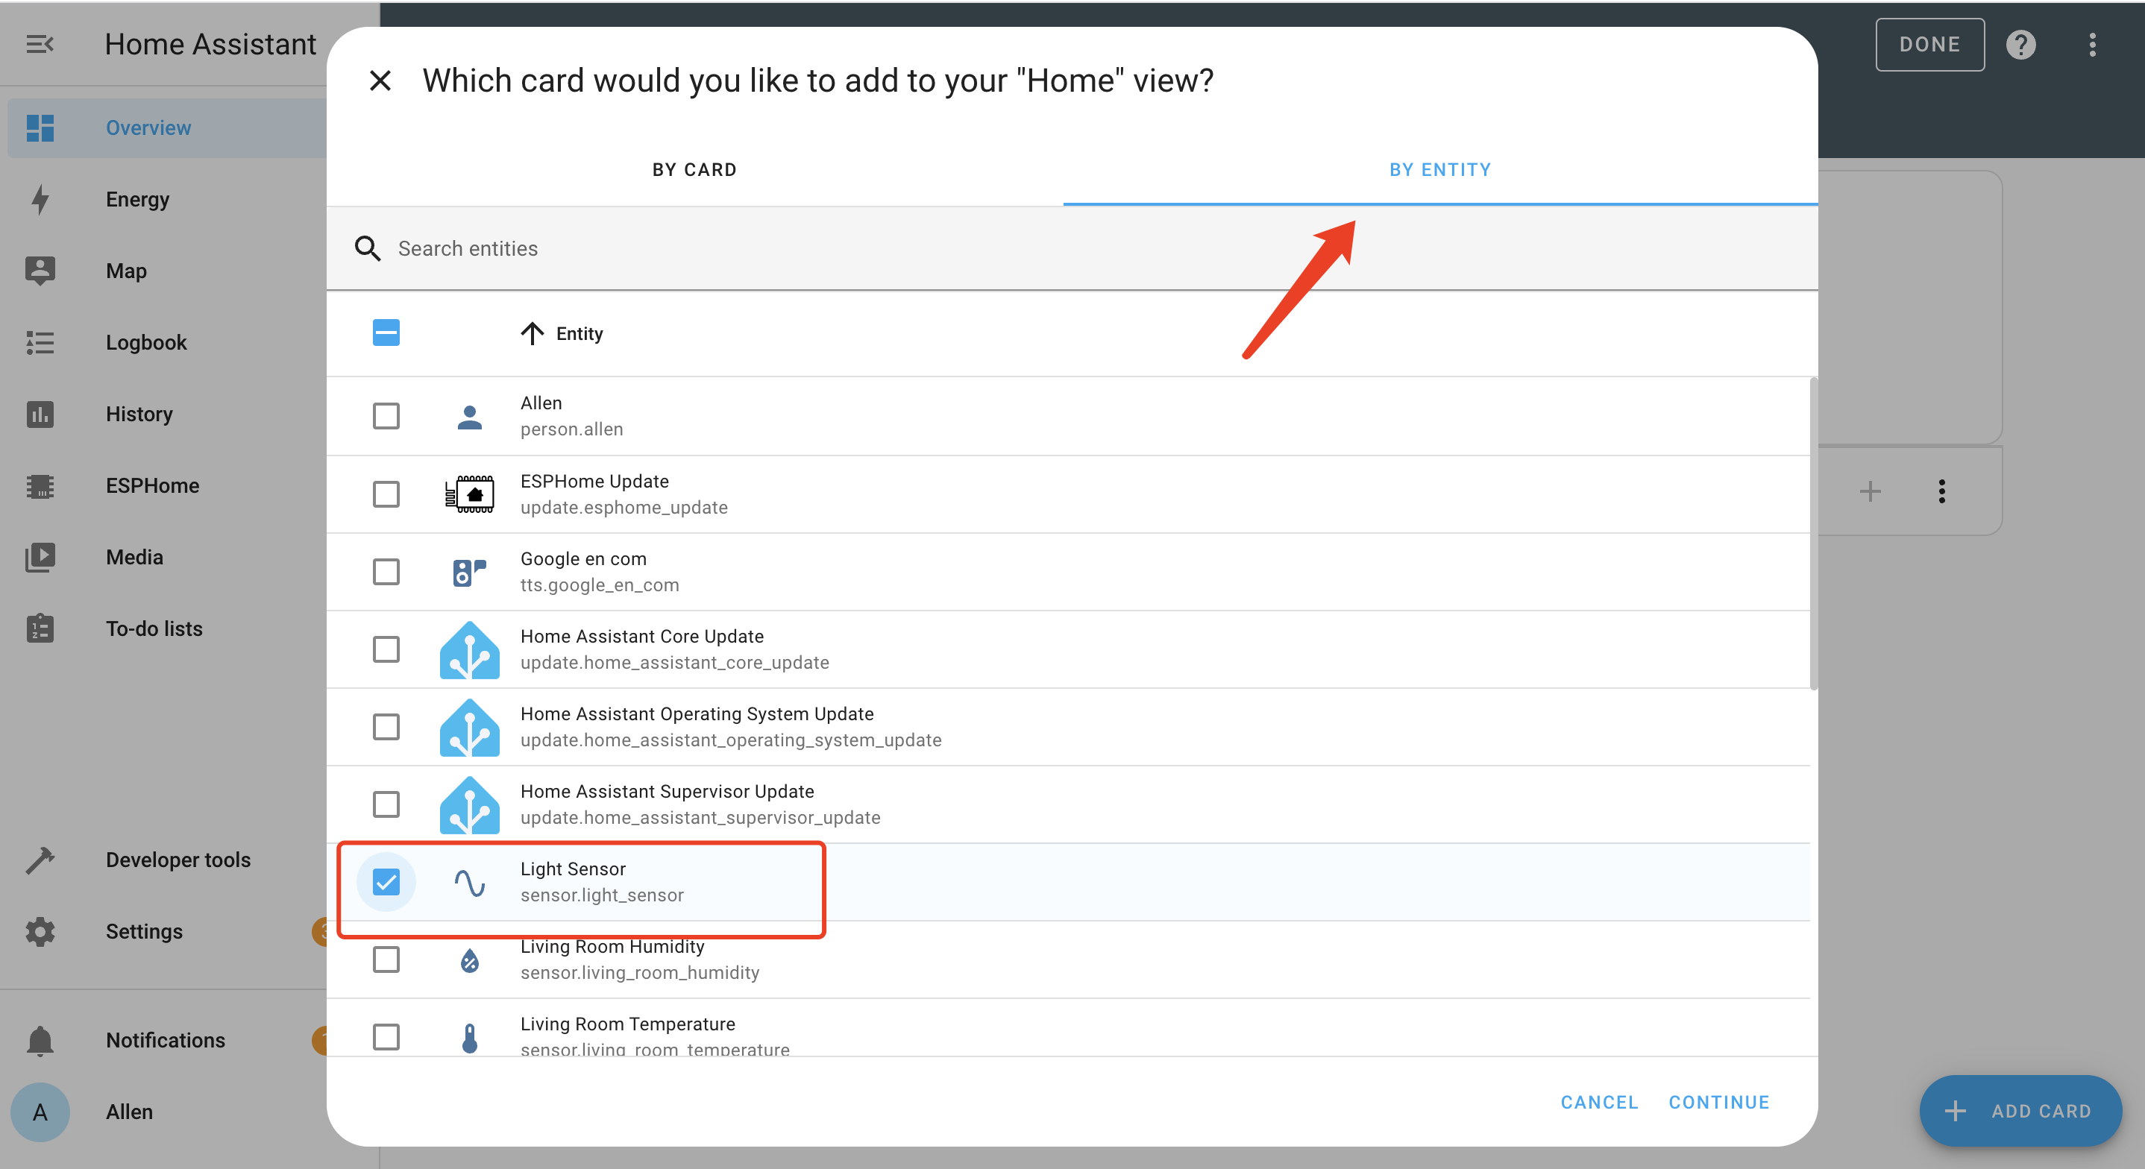Open the Media panel icon
The image size is (2145, 1169).
pyautogui.click(x=40, y=557)
